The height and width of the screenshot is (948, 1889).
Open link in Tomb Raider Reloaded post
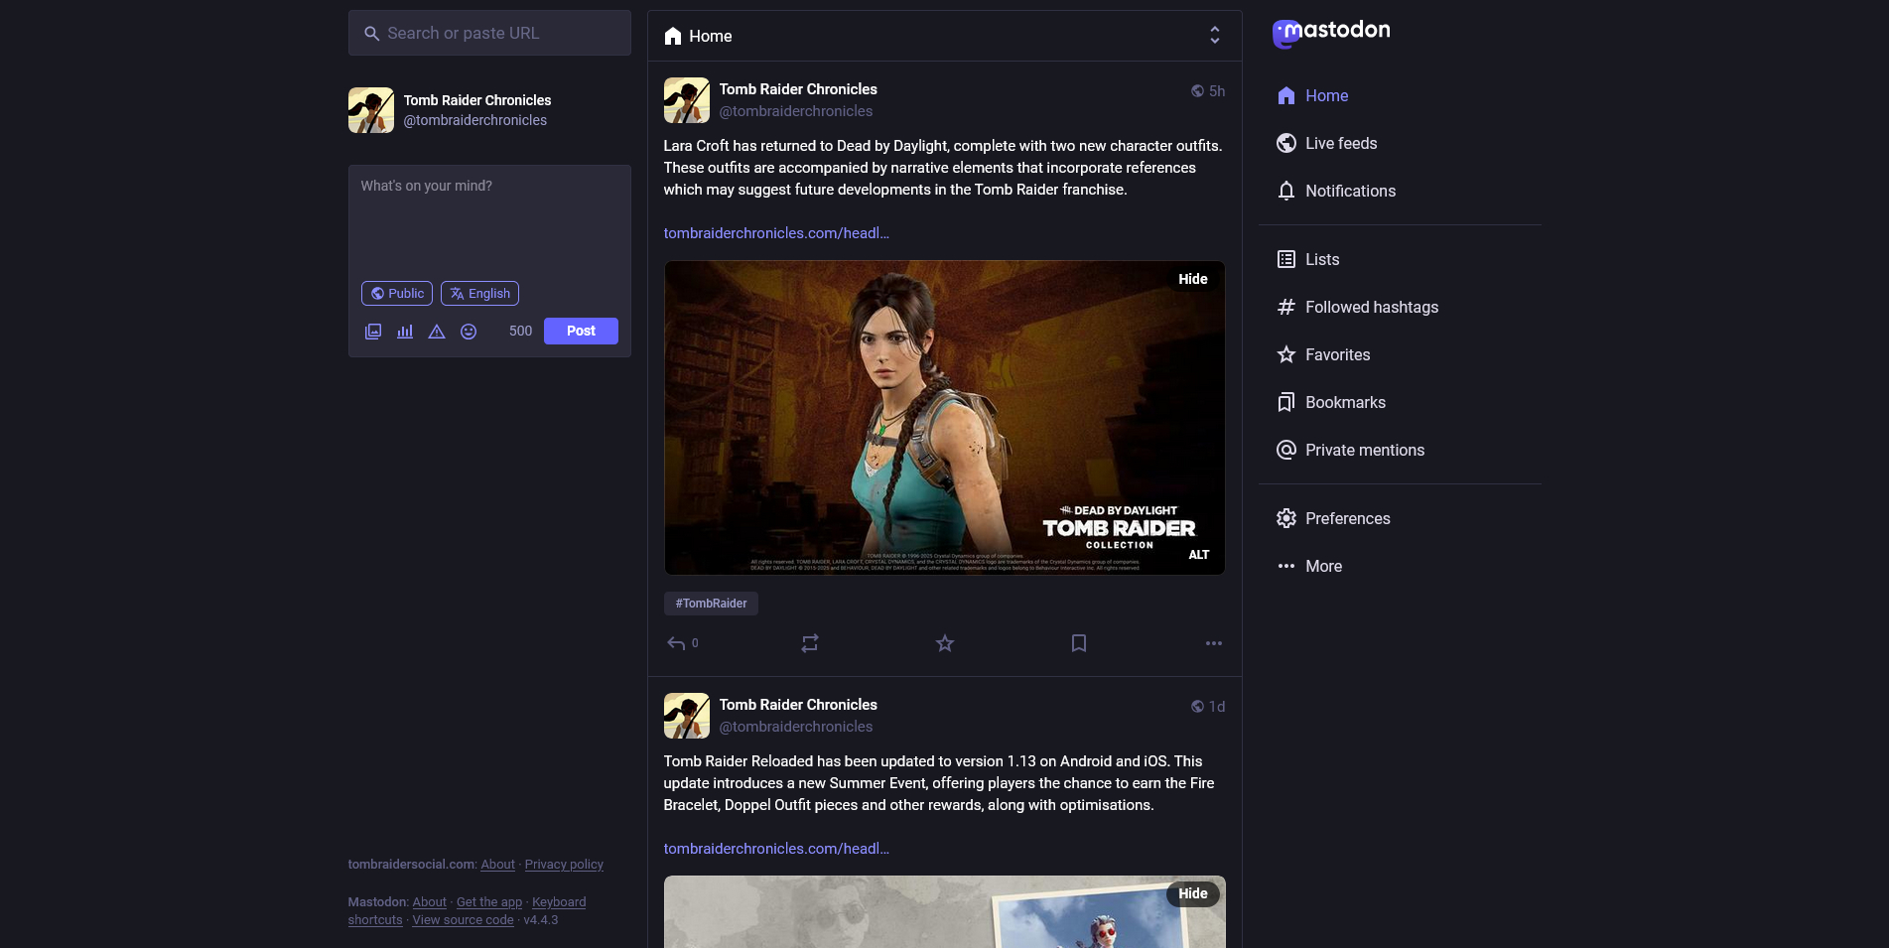(776, 849)
